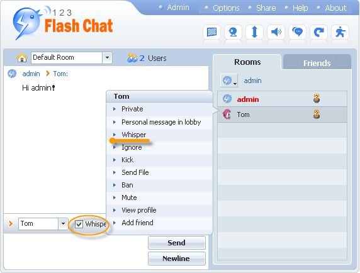The width and height of the screenshot is (360, 273).
Task: Click the Send button
Action: [177, 243]
